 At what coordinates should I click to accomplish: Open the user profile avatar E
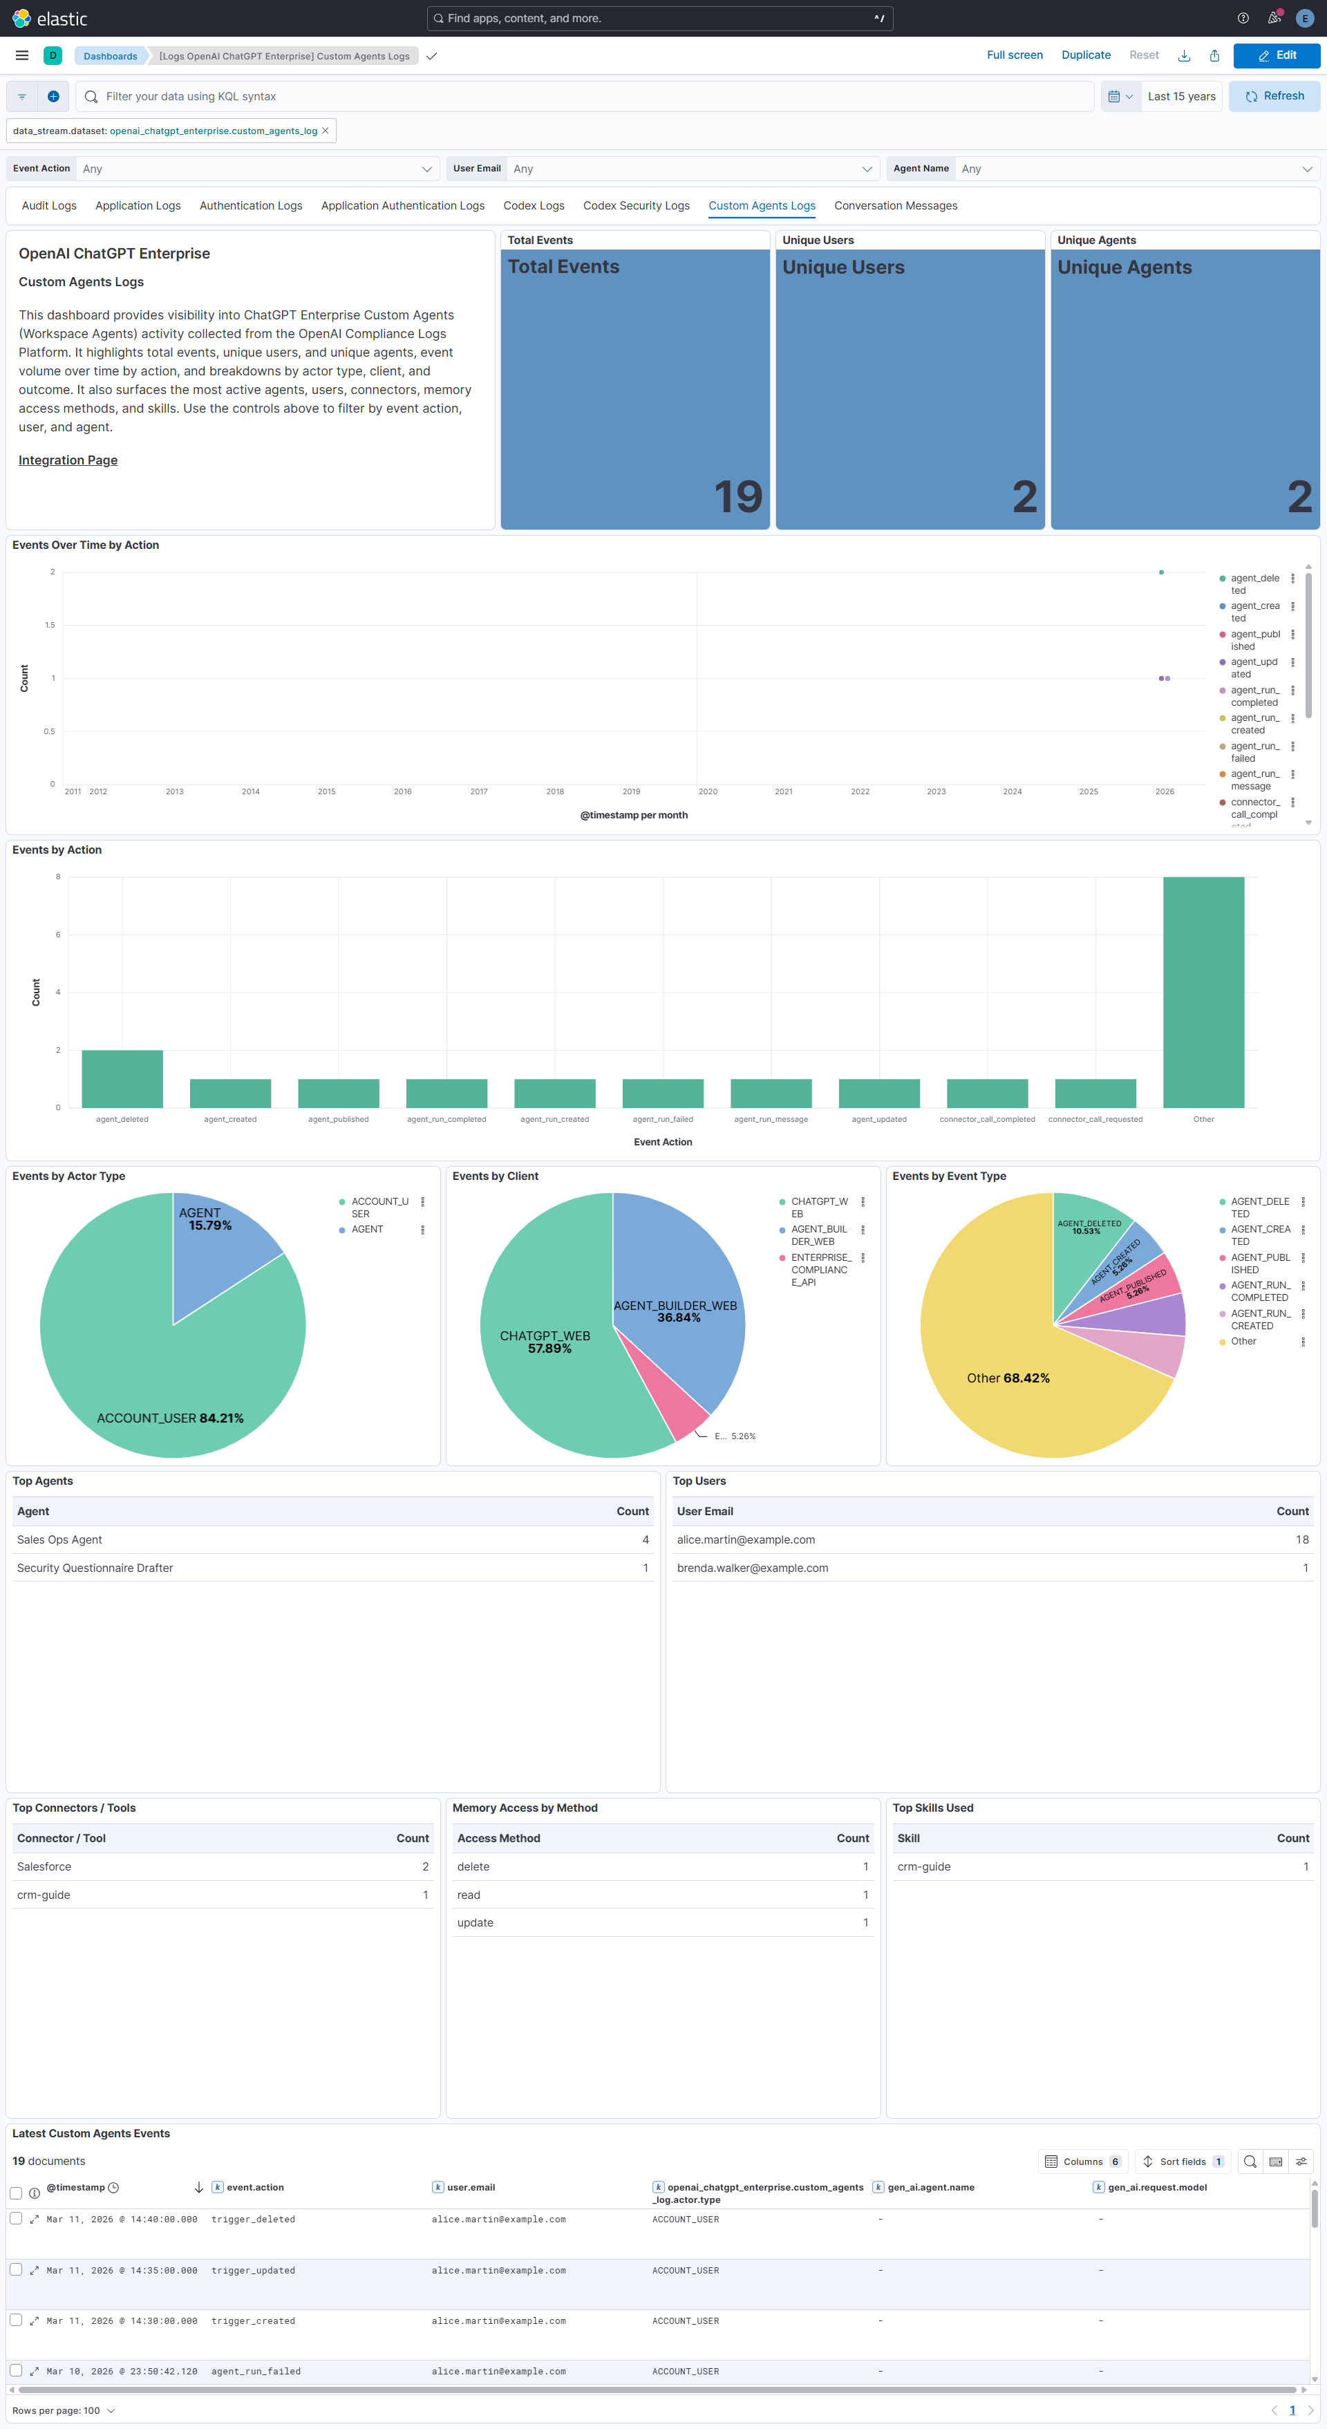point(1306,18)
